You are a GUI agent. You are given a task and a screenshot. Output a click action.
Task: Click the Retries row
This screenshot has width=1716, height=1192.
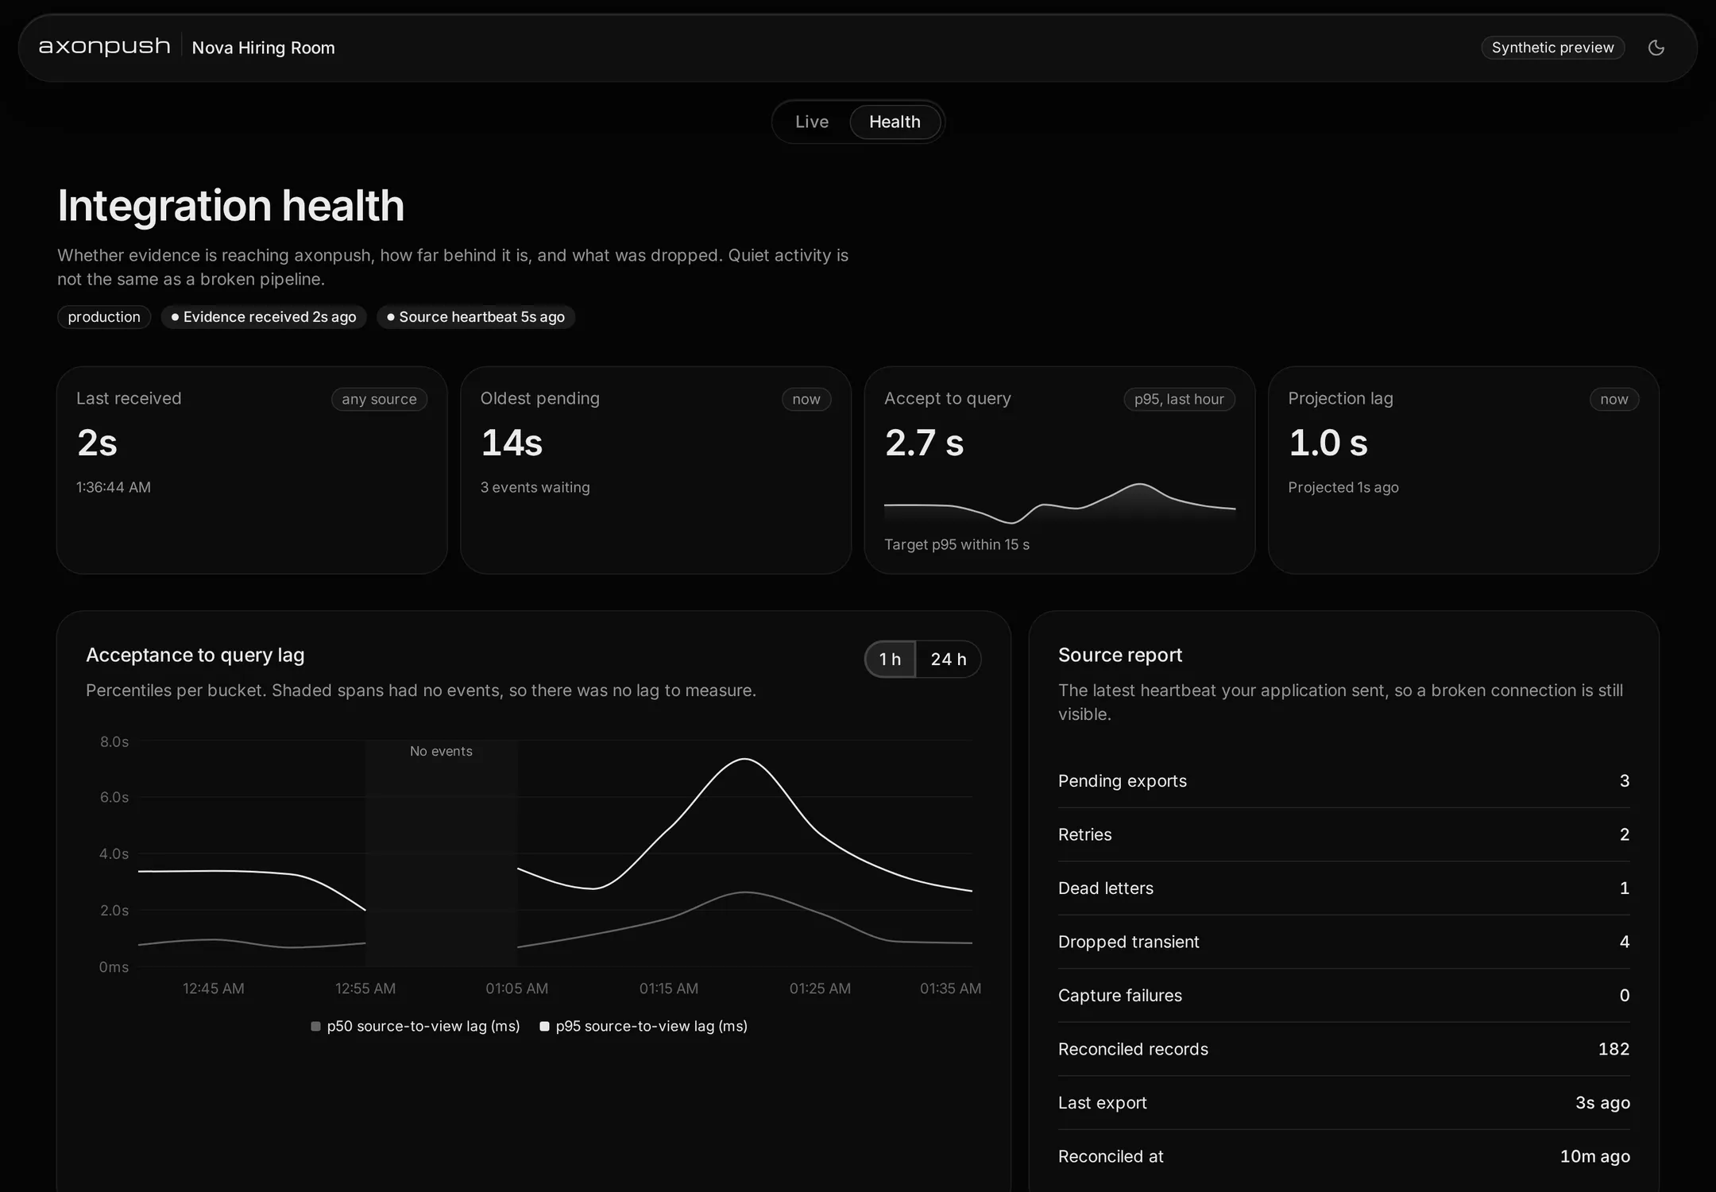point(1344,834)
